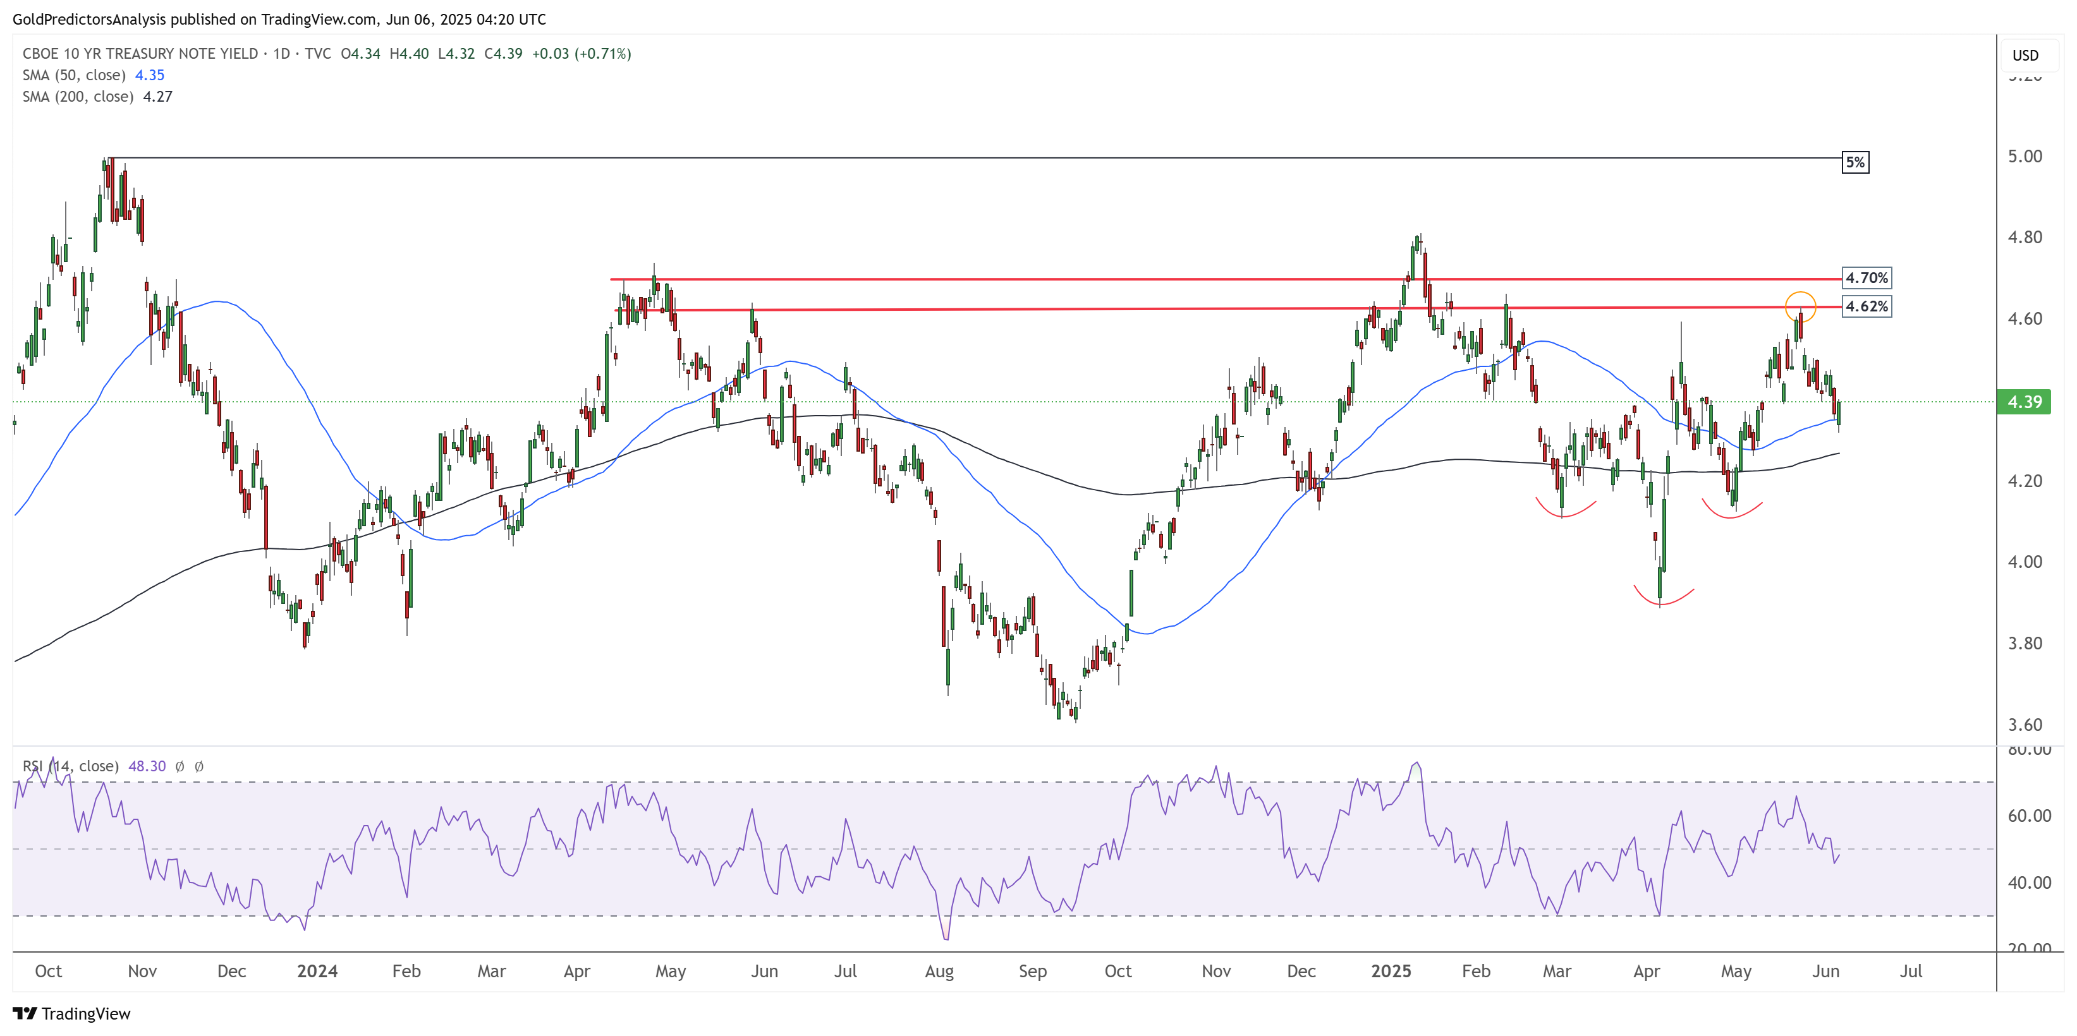
Task: Click the SMA (50, close) indicator legend
Action: (74, 75)
